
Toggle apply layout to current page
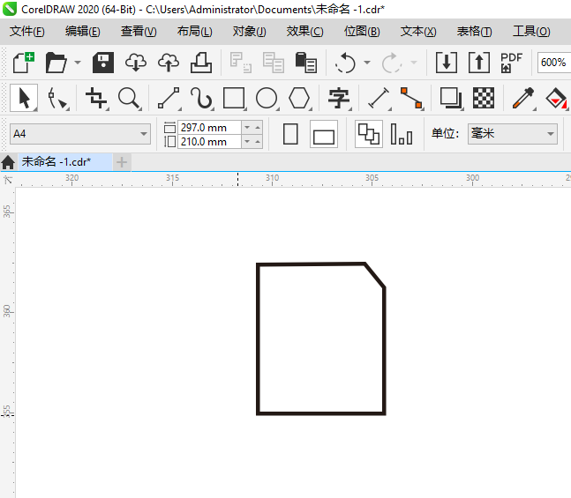point(402,134)
